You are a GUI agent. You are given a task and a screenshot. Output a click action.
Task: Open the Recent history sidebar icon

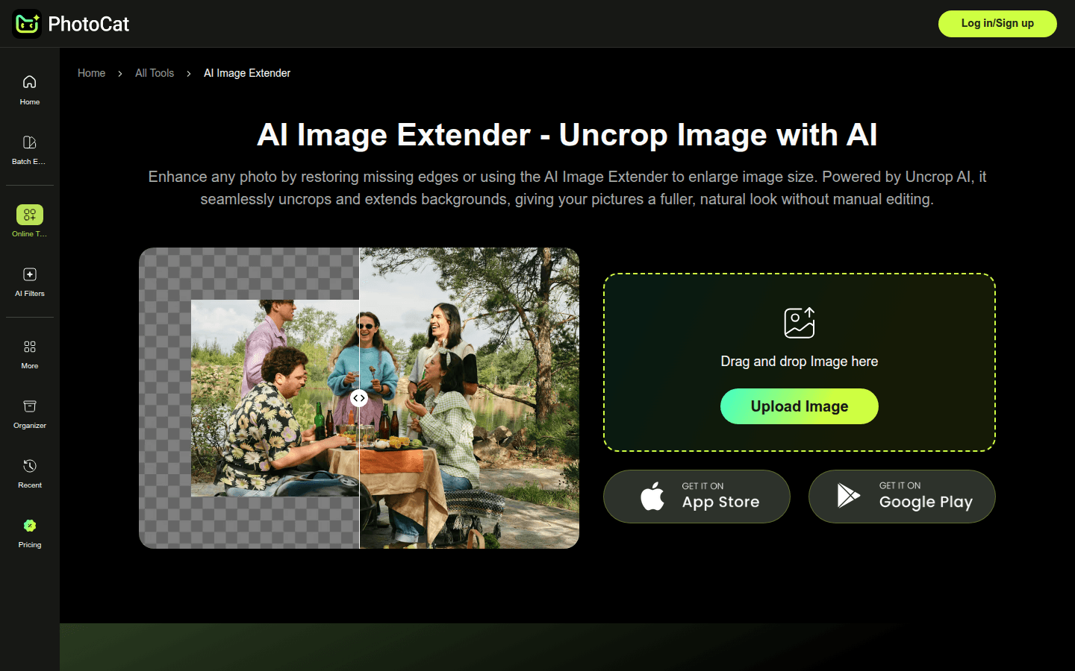(x=30, y=466)
